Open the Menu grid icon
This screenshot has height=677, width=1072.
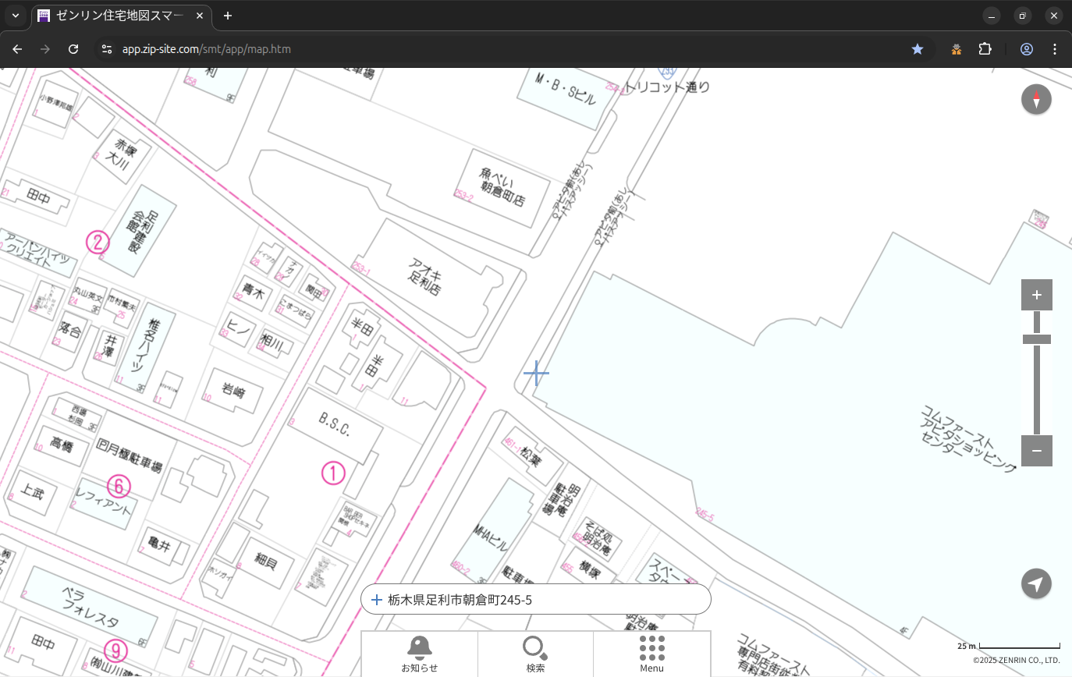(651, 654)
